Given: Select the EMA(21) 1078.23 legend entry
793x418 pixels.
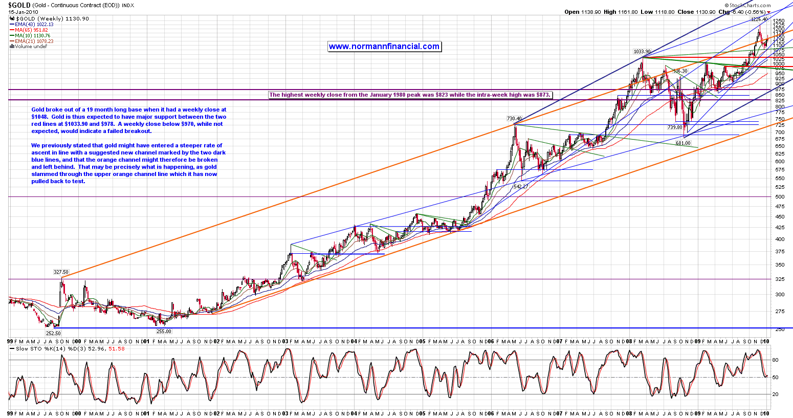Looking at the screenshot, I should click(x=34, y=41).
